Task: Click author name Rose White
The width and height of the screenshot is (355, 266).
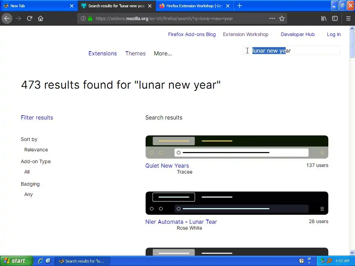Action: click(189, 228)
